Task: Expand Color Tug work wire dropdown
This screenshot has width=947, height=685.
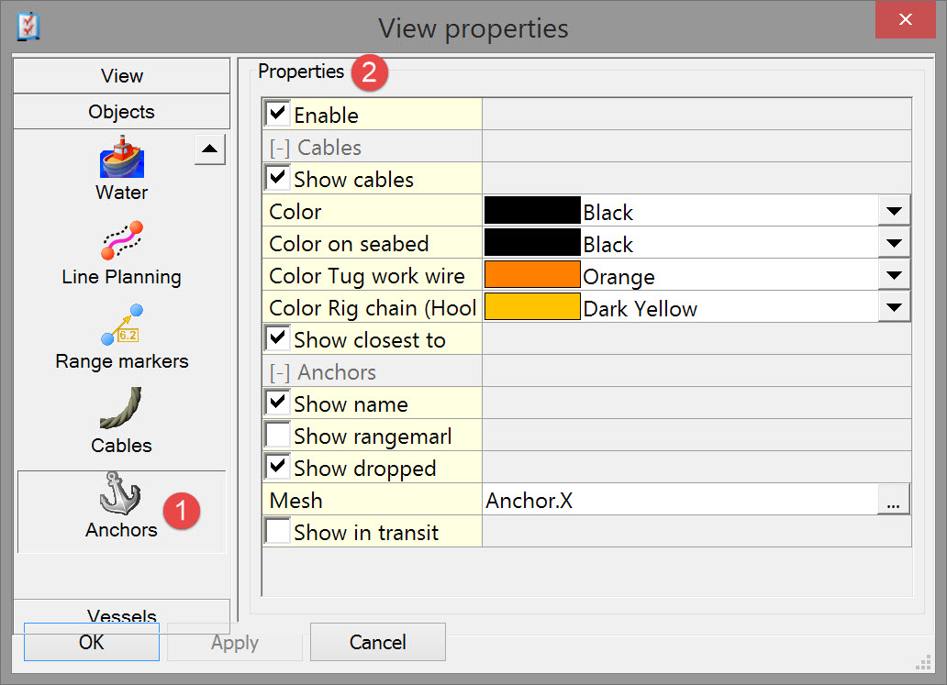Action: (894, 276)
